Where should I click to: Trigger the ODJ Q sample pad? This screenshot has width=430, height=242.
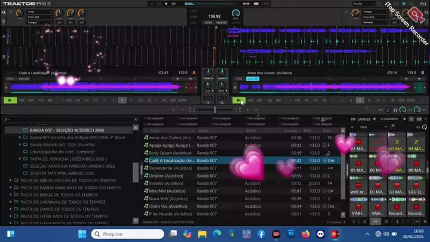(x=416, y=185)
